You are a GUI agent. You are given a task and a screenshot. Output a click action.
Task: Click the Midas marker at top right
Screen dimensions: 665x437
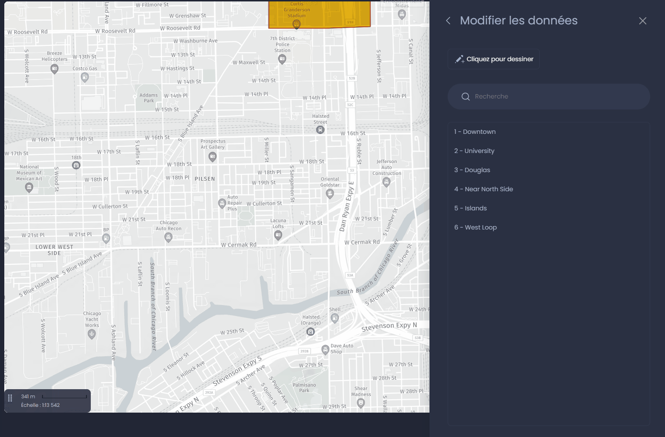point(402,14)
